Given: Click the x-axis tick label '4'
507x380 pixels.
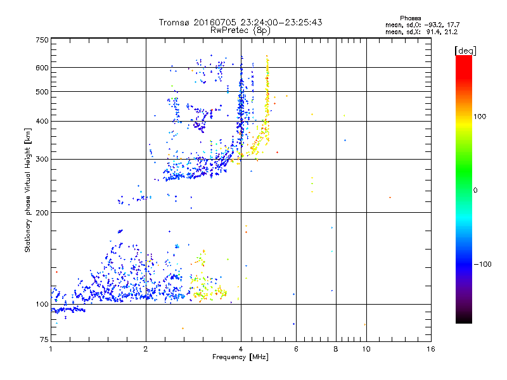Looking at the screenshot, I should pyautogui.click(x=241, y=349).
